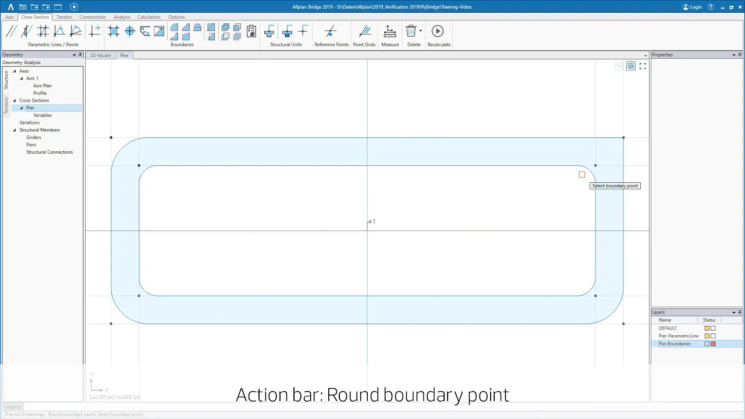Select Axis Plan in the tree

(42, 86)
